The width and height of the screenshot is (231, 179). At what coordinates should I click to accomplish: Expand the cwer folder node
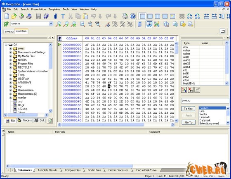[11, 48]
